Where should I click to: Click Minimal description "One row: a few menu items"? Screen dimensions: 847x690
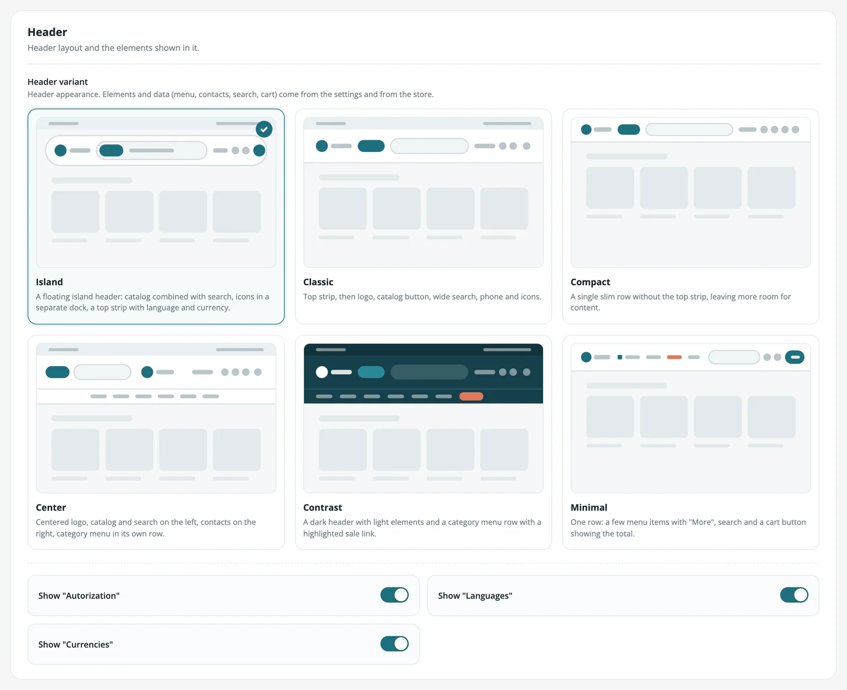point(688,528)
